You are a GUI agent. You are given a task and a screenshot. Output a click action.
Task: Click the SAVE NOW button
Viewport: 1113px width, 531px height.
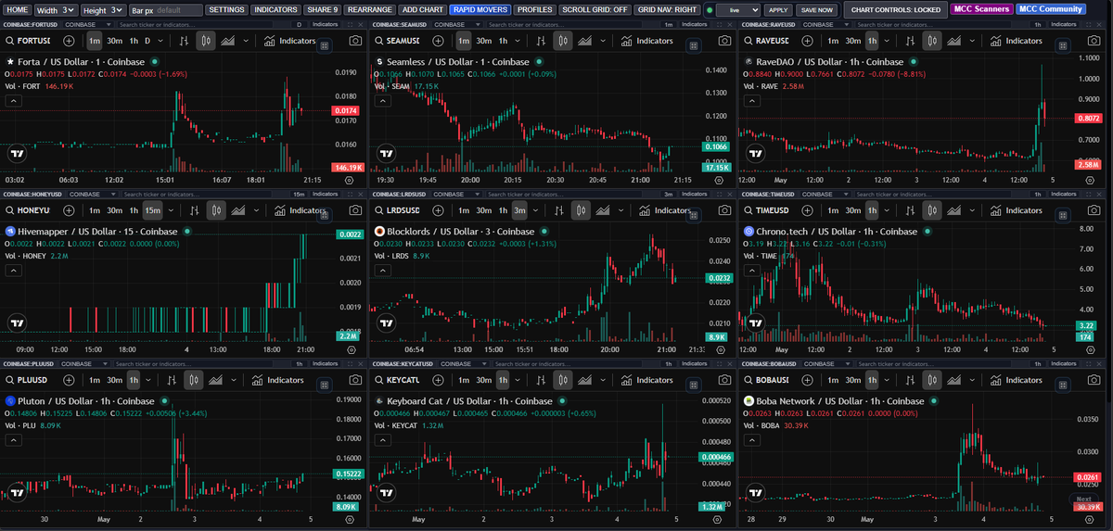[817, 9]
